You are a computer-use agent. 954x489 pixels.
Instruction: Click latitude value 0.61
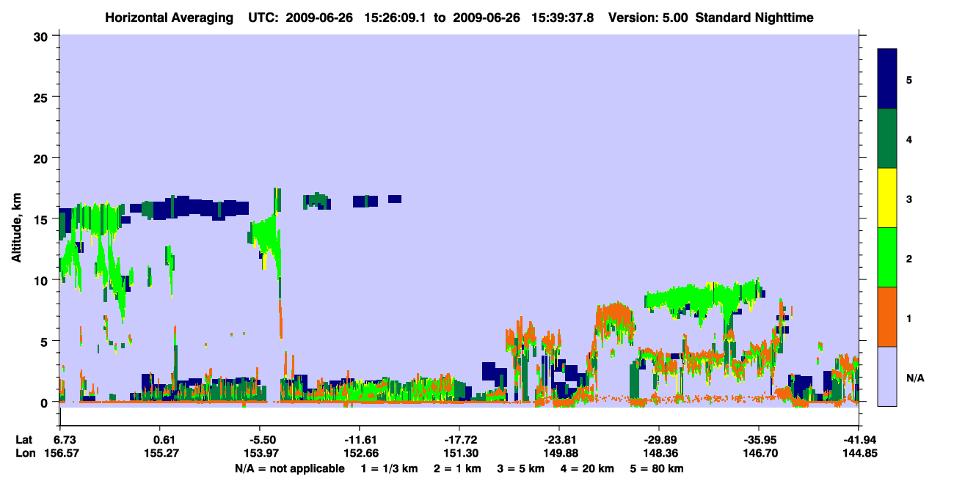click(x=164, y=440)
